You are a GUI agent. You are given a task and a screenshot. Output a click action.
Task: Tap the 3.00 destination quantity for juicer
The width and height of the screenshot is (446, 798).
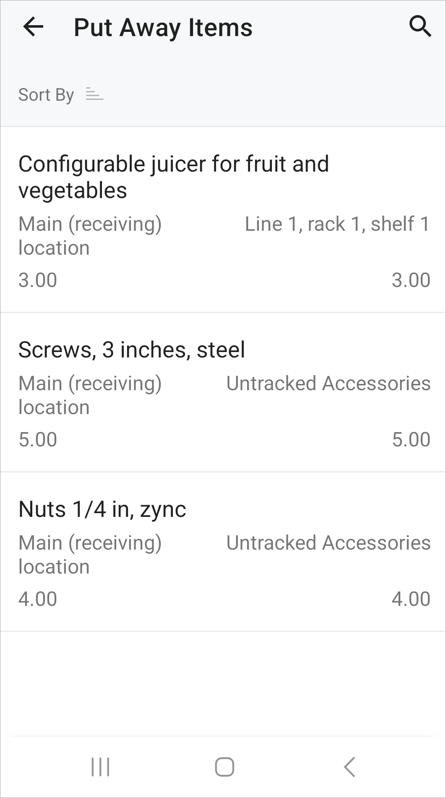coord(411,280)
